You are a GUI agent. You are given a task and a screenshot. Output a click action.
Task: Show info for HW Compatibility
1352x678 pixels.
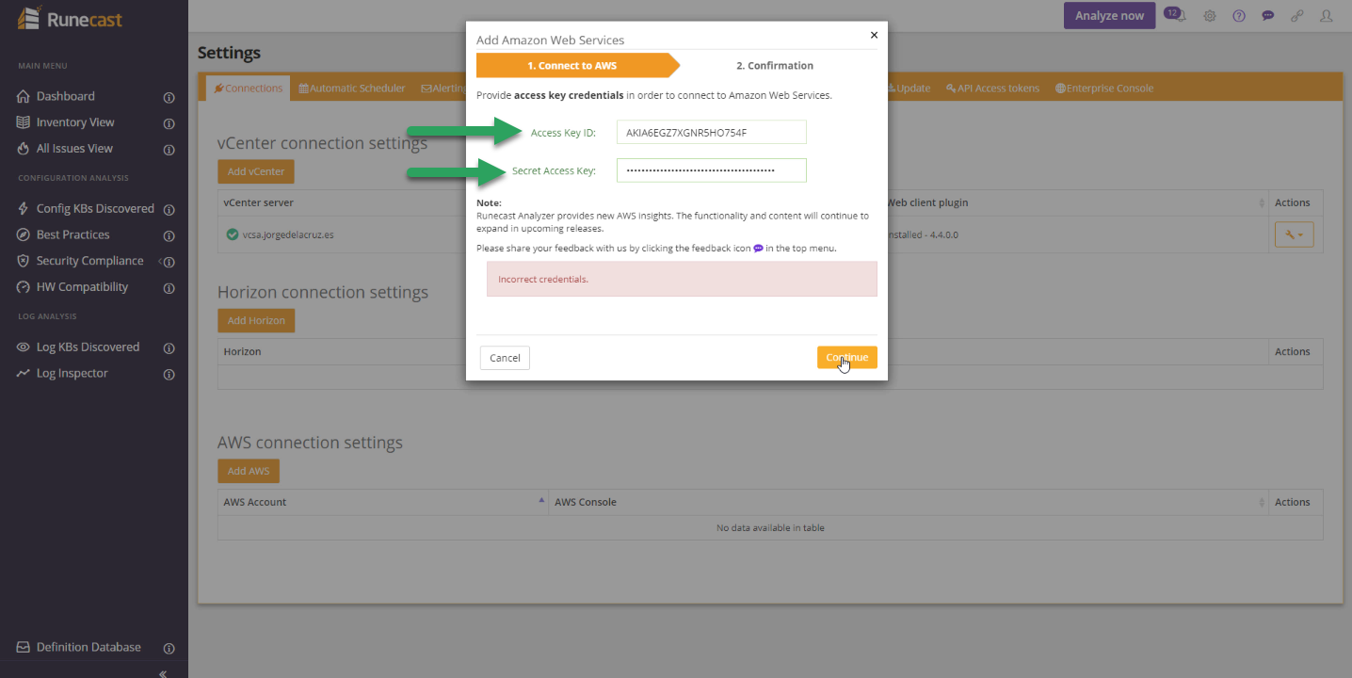tap(169, 288)
